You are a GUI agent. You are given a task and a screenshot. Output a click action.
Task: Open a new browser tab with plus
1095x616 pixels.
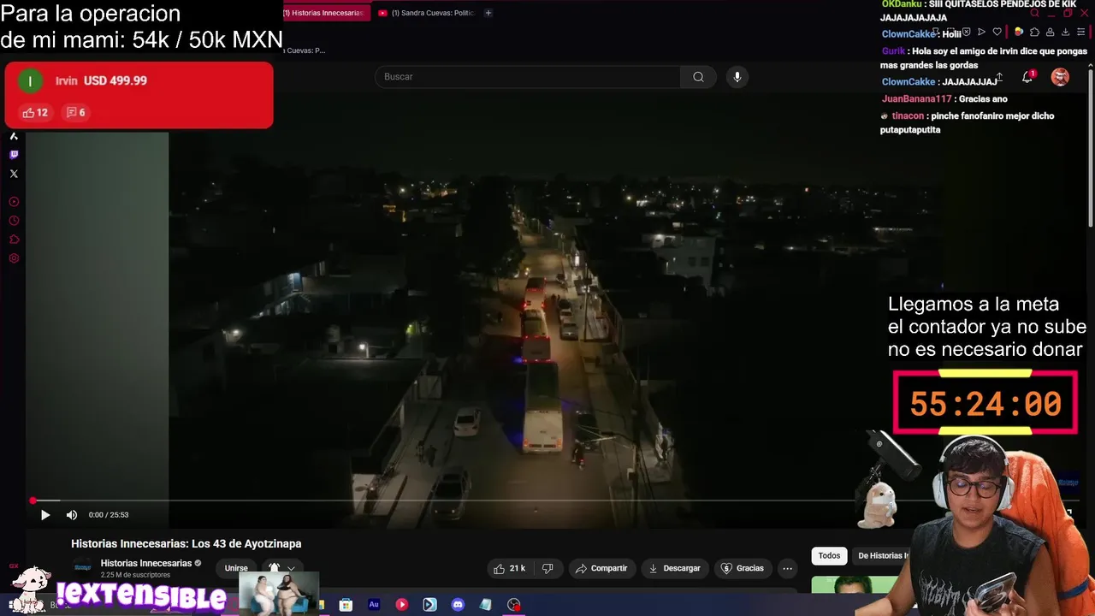coord(488,13)
